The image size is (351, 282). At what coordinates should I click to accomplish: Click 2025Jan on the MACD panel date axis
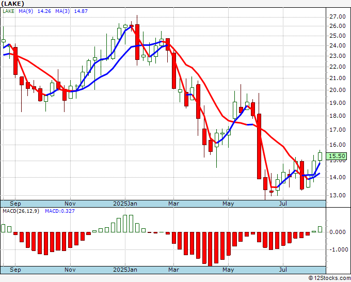pos(125,270)
